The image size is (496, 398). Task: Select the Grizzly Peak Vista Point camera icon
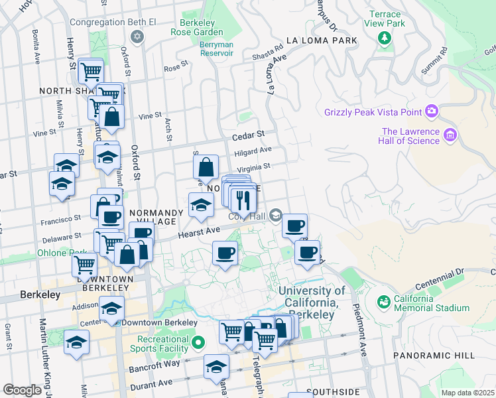click(432, 111)
